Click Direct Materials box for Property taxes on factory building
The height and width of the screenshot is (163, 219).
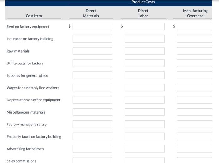point(92,136)
